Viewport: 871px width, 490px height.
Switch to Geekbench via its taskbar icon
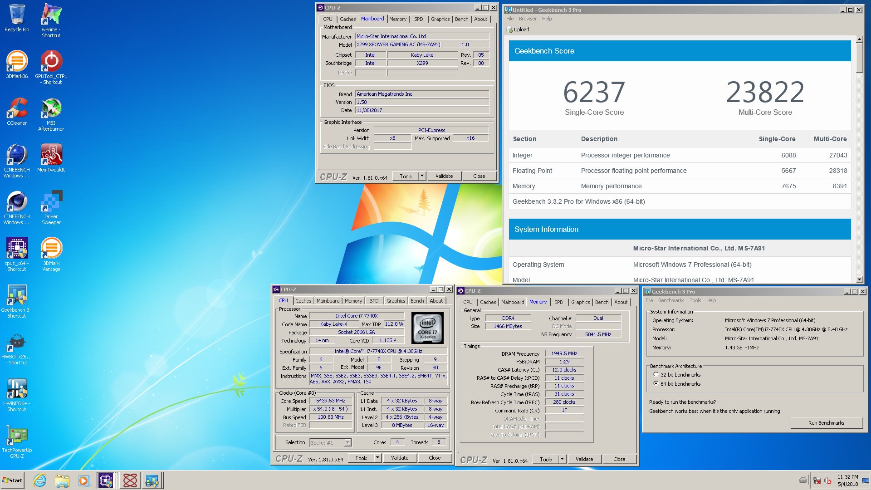pos(152,480)
